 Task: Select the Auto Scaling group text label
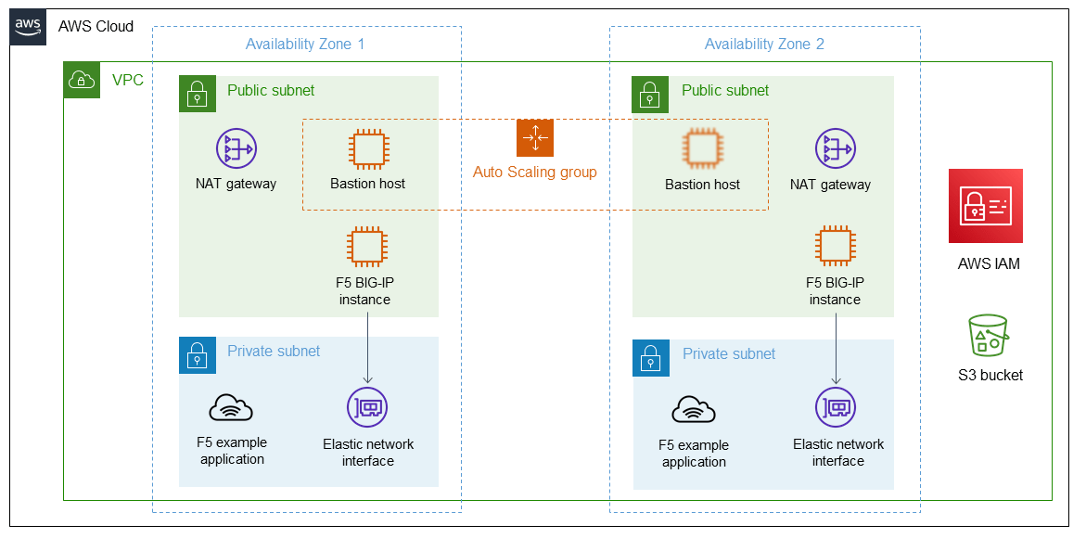point(534,172)
